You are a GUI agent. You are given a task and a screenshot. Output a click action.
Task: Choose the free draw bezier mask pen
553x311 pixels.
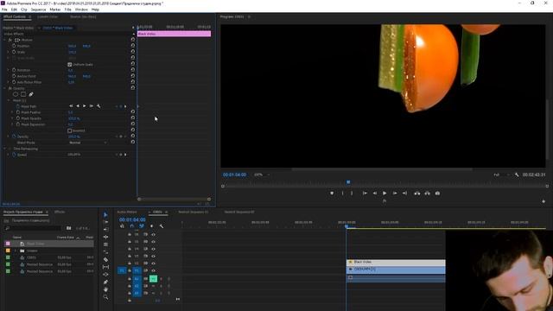[x=31, y=94]
